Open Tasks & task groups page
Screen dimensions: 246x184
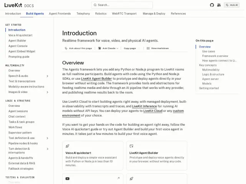(x=22, y=122)
